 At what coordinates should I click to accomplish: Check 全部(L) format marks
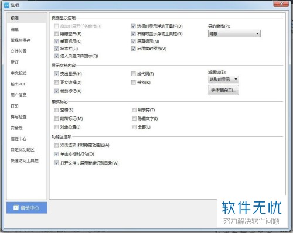[x=134, y=127]
